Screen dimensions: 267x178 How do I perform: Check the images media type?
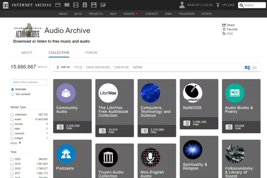[12, 138]
